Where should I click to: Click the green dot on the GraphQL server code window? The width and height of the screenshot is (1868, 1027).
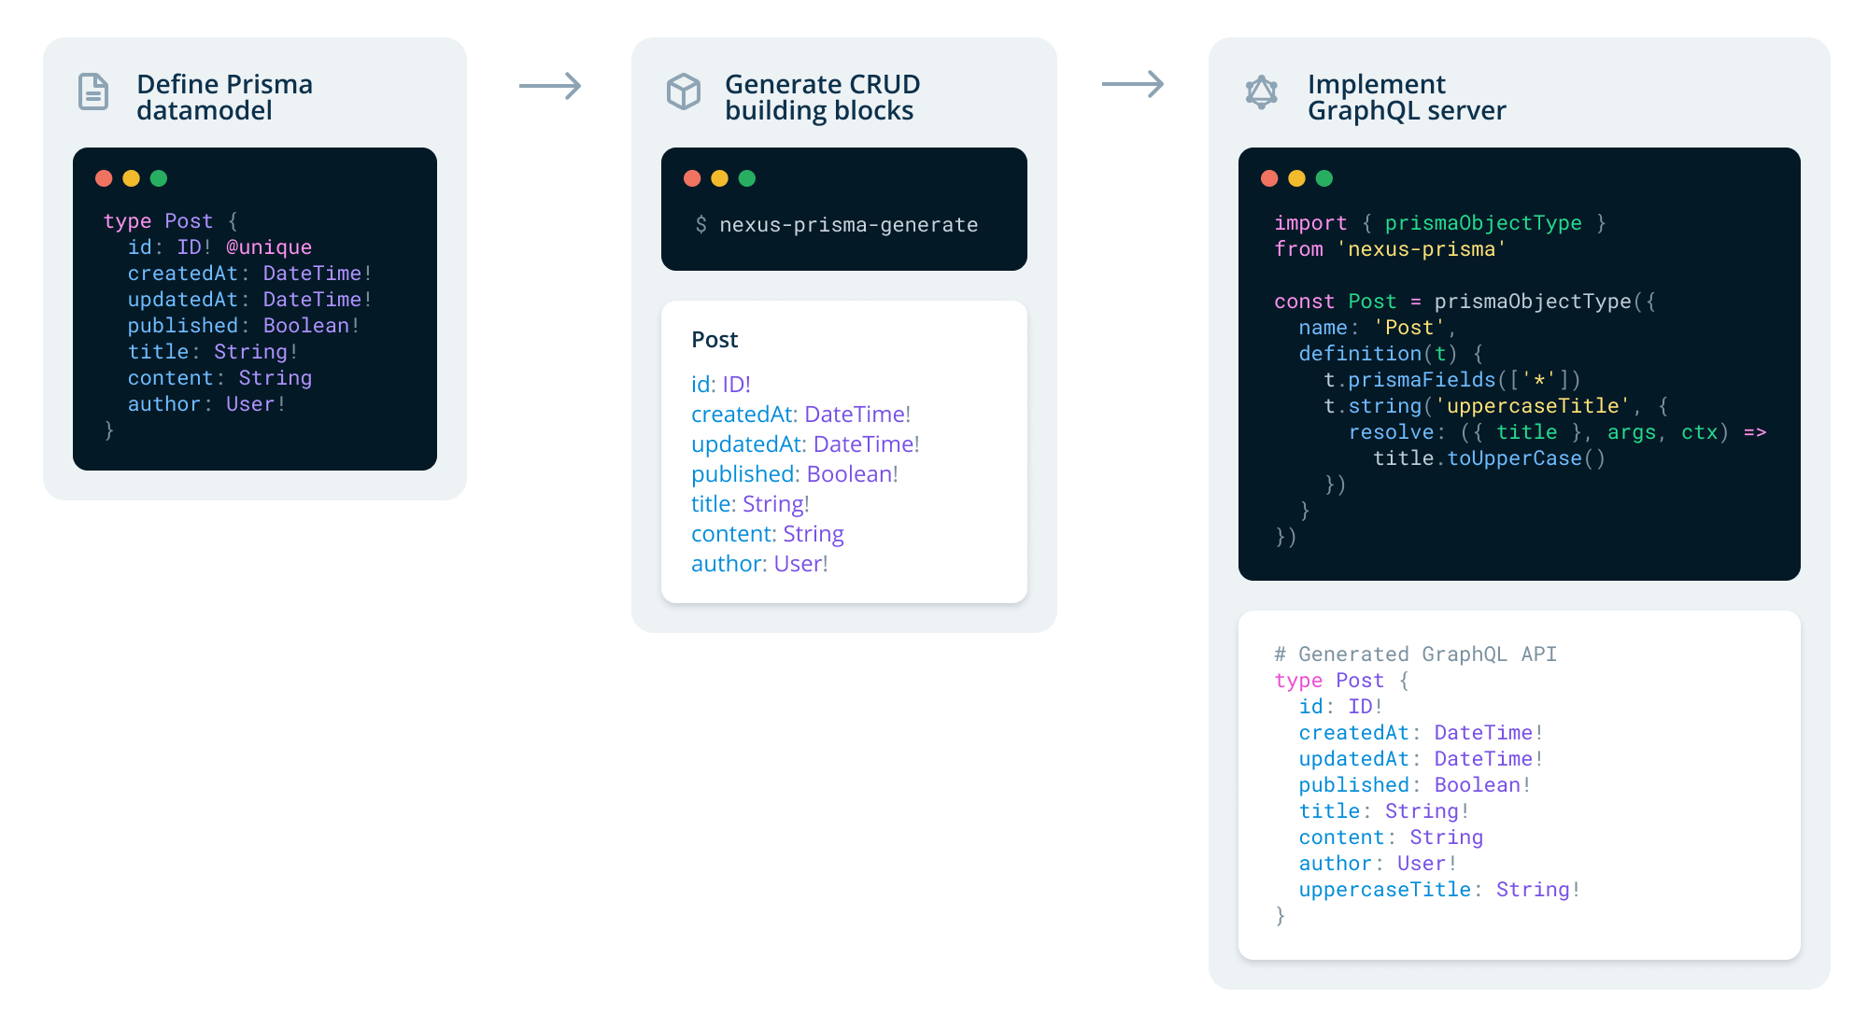1324,177
